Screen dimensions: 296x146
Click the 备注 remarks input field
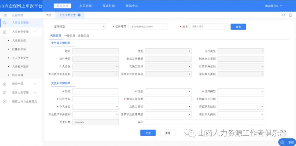click(x=204, y=122)
